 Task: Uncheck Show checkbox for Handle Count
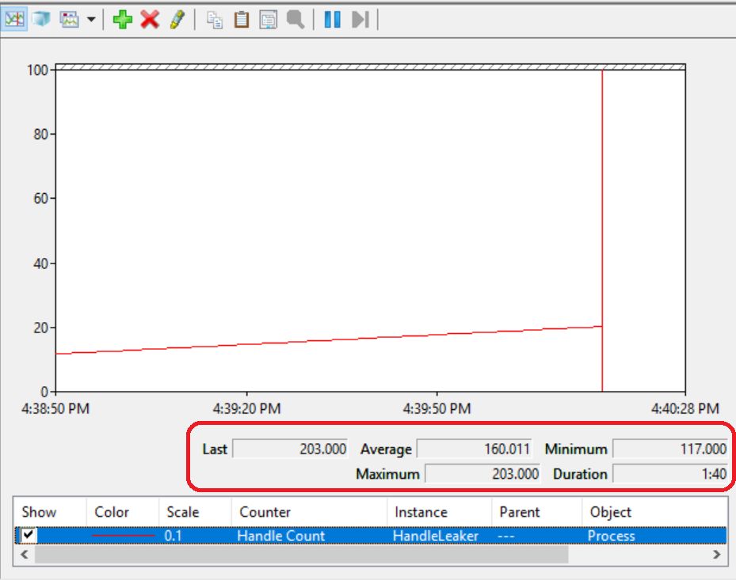[x=29, y=536]
